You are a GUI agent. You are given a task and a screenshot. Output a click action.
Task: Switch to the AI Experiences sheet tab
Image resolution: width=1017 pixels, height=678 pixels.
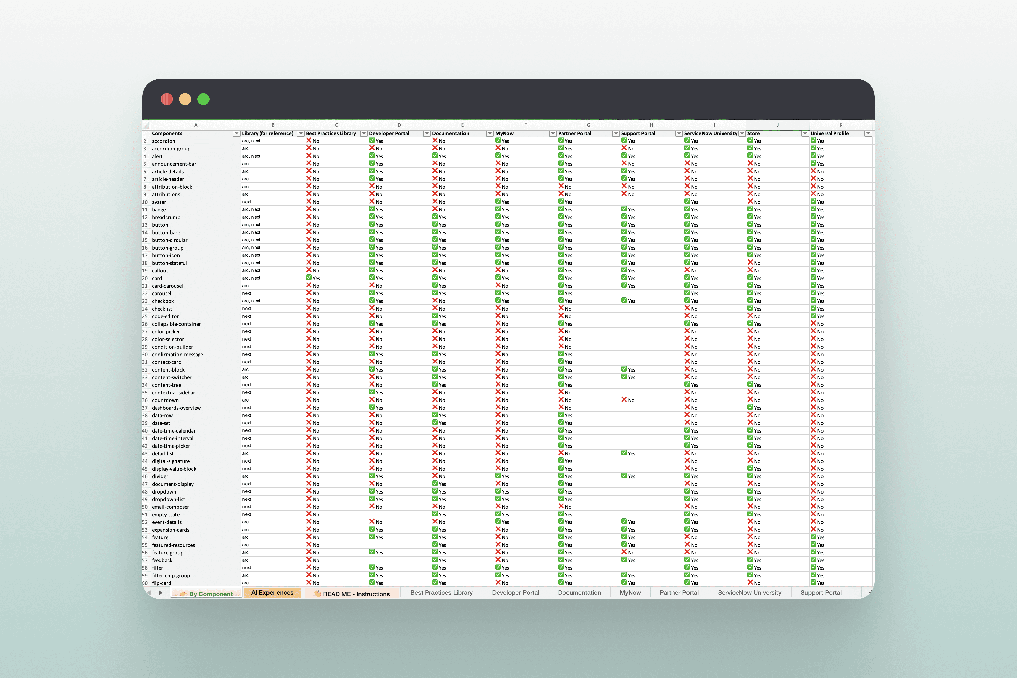tap(272, 593)
